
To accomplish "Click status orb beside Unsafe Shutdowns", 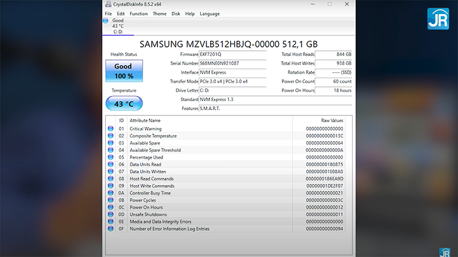I will click(110, 215).
